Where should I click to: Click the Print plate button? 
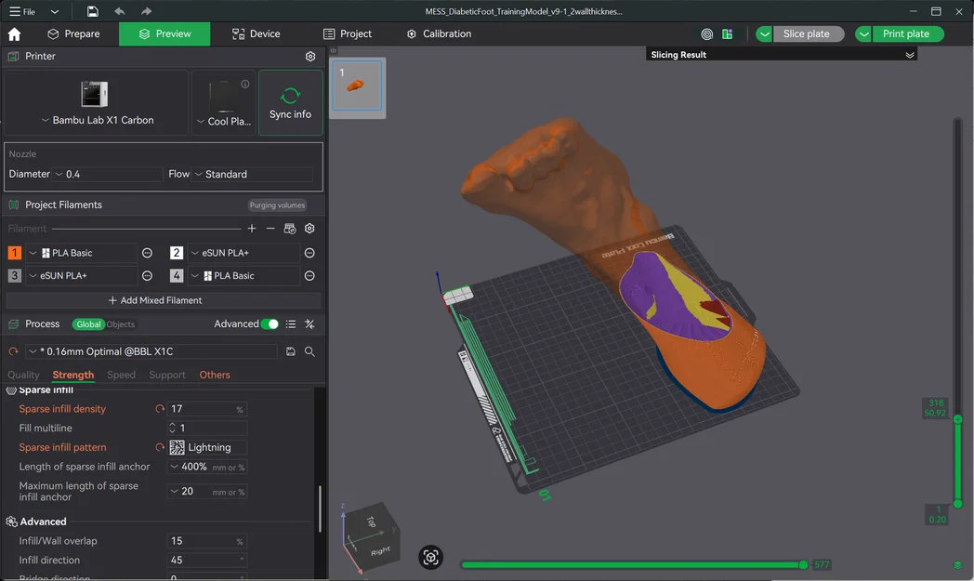pos(907,33)
